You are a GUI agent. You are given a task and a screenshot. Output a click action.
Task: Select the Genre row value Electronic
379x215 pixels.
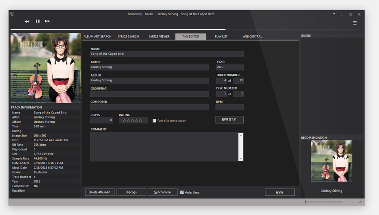pos(40,172)
